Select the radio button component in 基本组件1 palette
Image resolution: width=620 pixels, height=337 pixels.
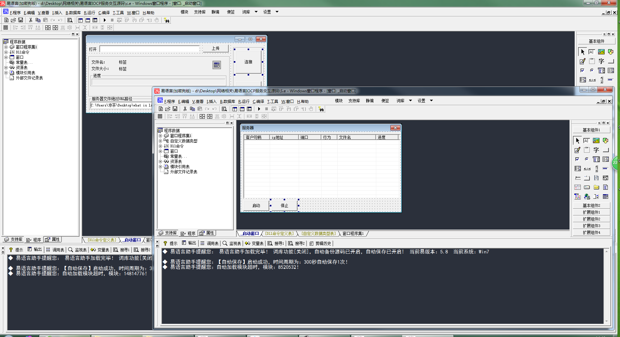587,159
